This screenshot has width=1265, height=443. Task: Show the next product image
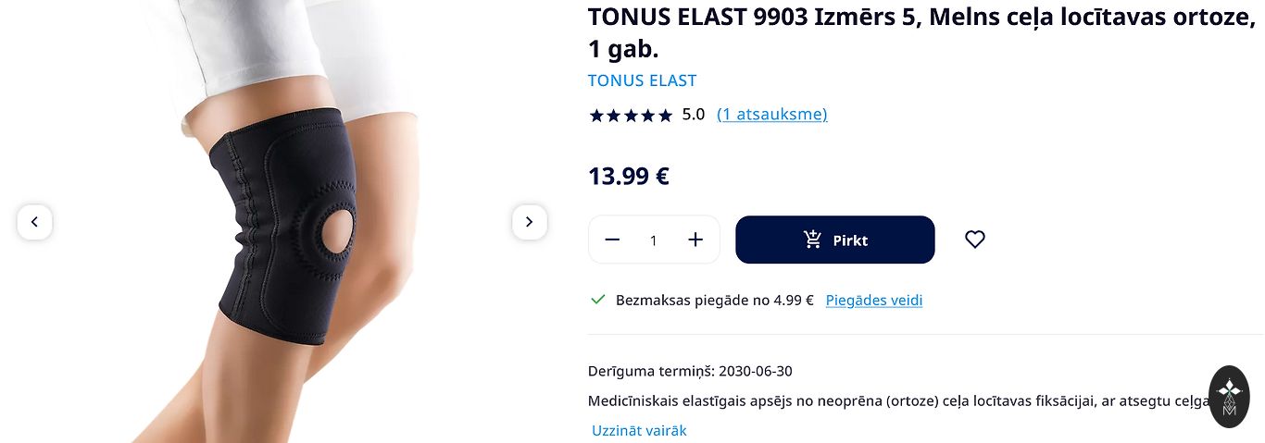(x=529, y=222)
